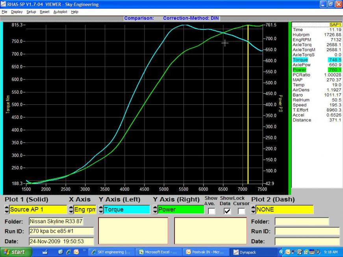Viewport: 343px width, 257px height.
Task: Click the Windows Start button
Action: coord(14,252)
